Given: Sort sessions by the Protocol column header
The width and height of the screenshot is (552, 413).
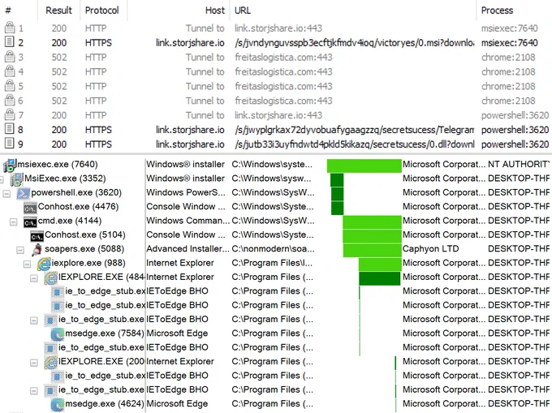Looking at the screenshot, I should click(101, 11).
